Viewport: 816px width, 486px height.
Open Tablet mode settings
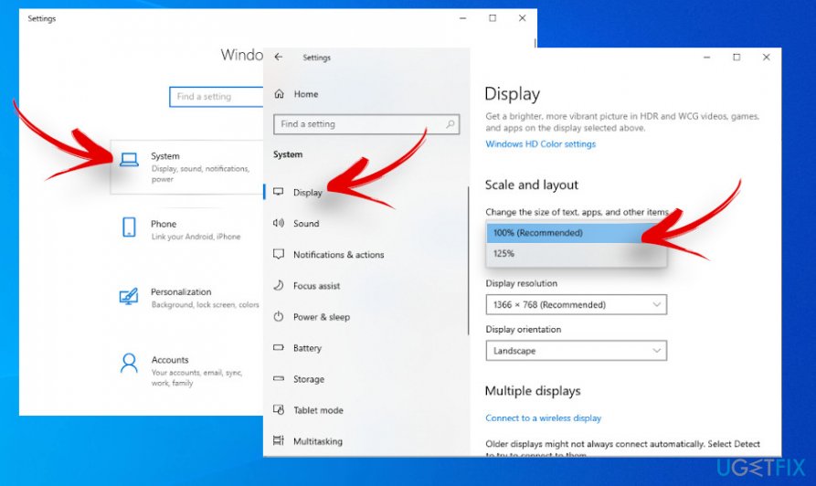click(x=318, y=410)
